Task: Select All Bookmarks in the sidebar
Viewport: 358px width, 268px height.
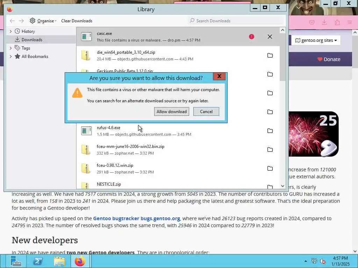Action: point(35,57)
